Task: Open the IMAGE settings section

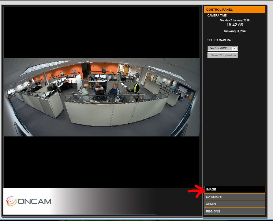Action: (234, 189)
